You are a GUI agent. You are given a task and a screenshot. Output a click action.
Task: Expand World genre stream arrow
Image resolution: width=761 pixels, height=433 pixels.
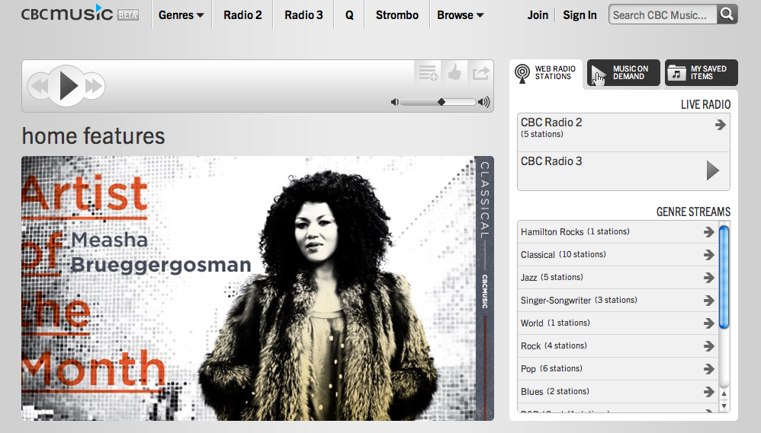click(x=708, y=323)
